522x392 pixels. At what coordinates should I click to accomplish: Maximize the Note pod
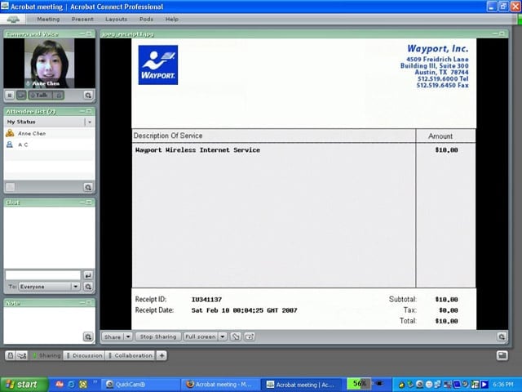[89, 303]
